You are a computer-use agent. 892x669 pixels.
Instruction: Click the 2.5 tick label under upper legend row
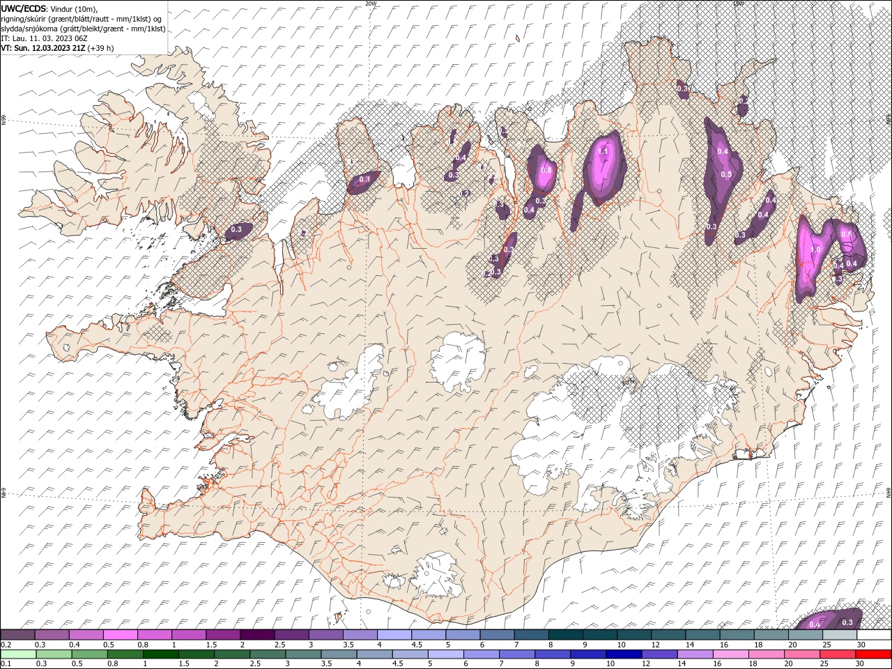tap(280, 645)
